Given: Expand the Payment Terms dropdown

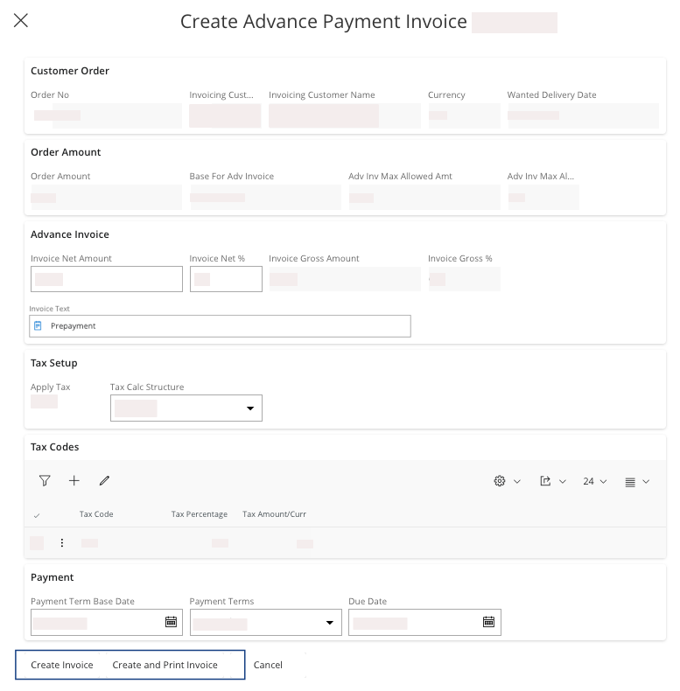Looking at the screenshot, I should (x=329, y=623).
